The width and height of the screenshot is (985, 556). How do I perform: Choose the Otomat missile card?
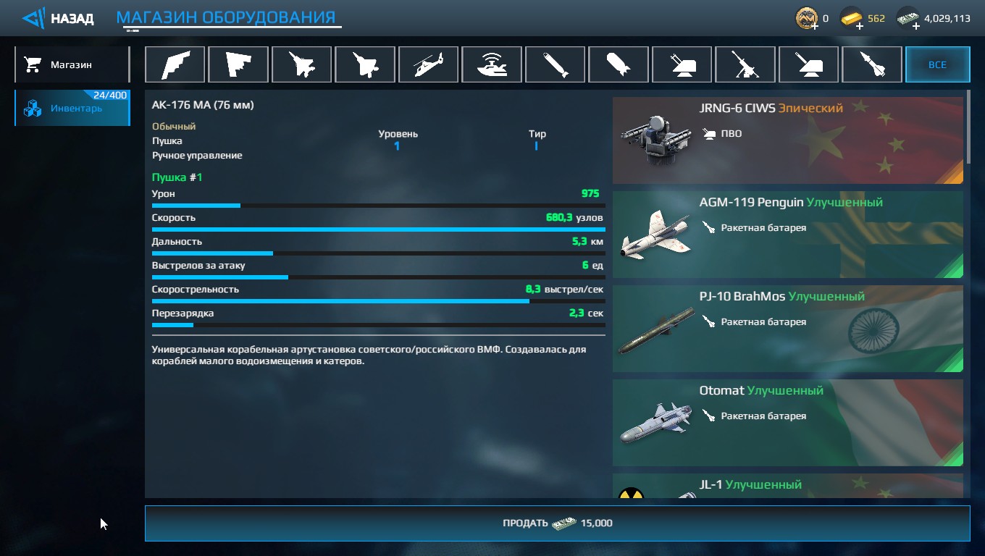pyautogui.click(x=788, y=423)
